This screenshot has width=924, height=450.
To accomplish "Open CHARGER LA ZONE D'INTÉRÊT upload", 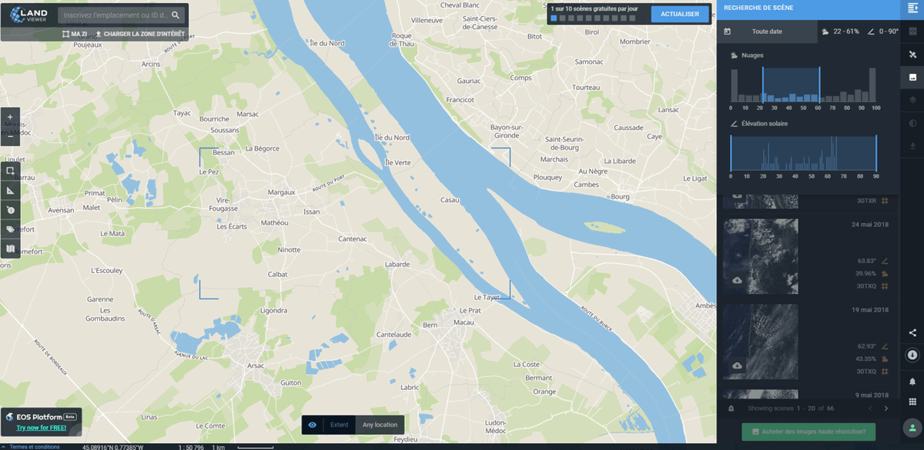I will pyautogui.click(x=140, y=34).
